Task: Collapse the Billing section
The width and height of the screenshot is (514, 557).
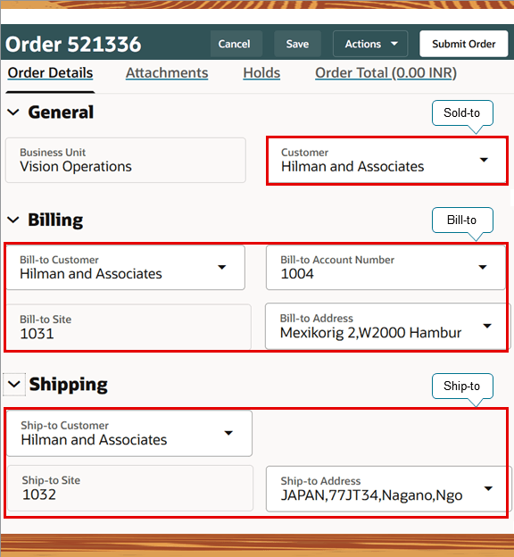Action: point(13,220)
